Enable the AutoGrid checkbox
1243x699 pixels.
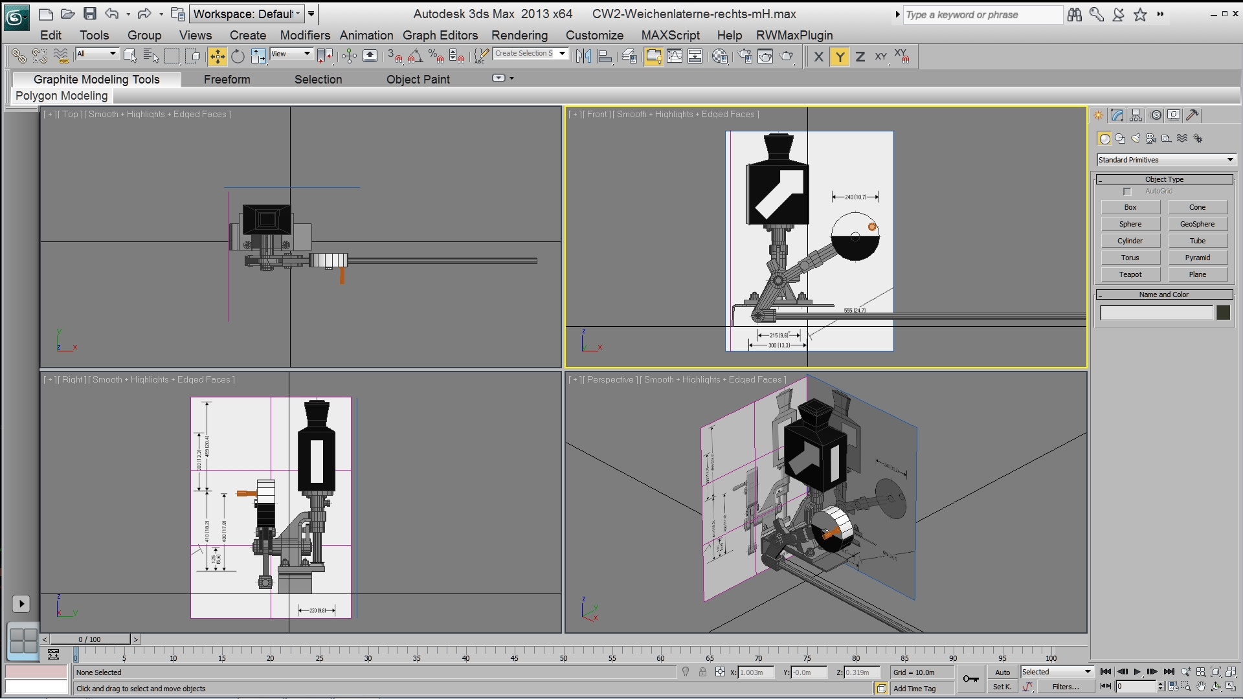tap(1127, 192)
